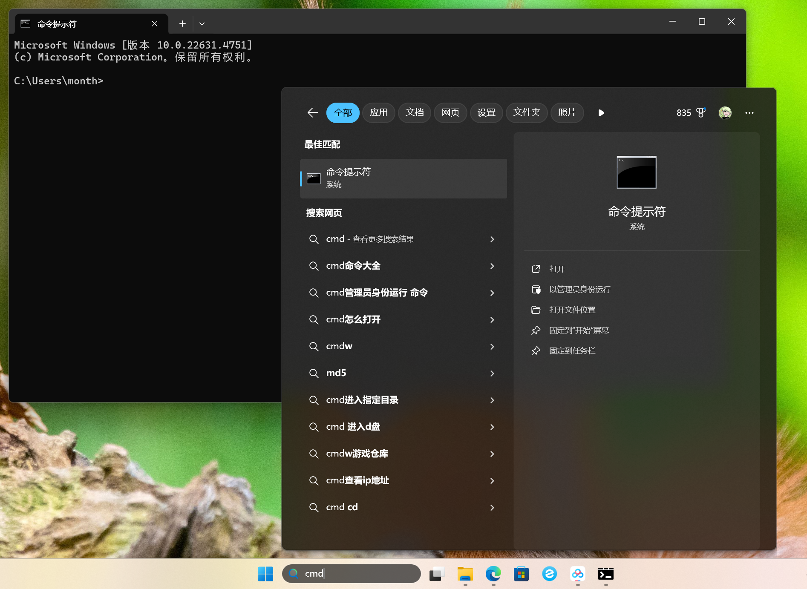Choose 打开文件位置
The image size is (807, 589).
tap(572, 310)
